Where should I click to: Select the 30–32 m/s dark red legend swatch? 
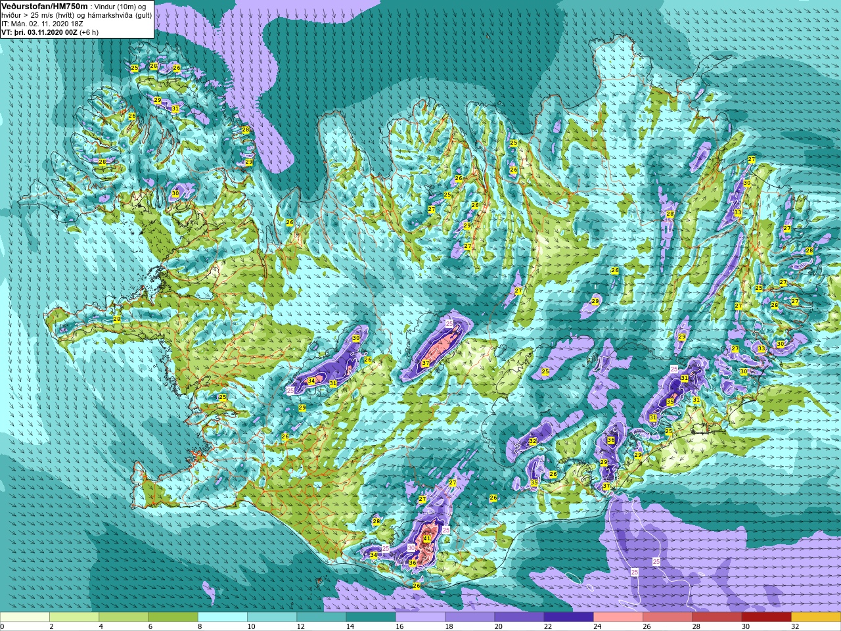767,617
